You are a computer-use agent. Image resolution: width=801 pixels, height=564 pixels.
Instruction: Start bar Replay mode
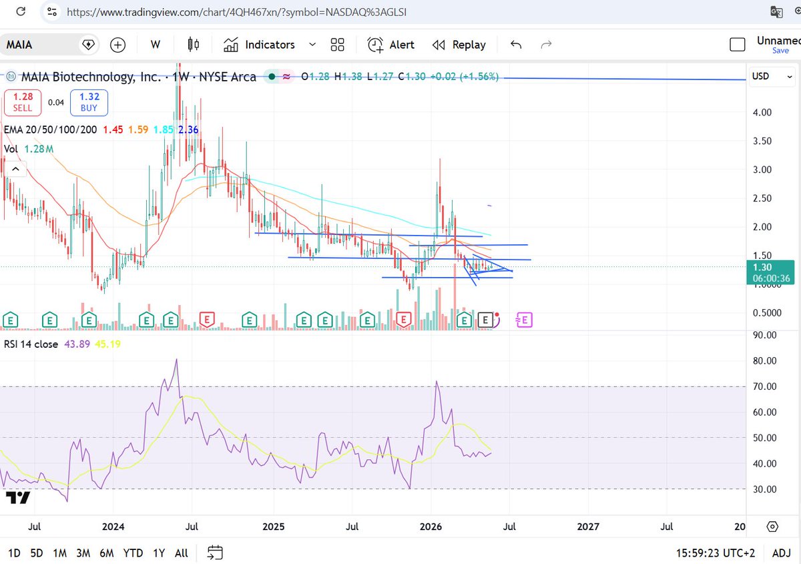pyautogui.click(x=459, y=45)
